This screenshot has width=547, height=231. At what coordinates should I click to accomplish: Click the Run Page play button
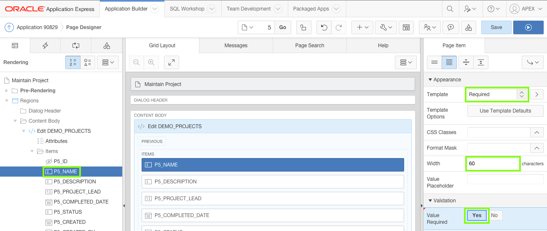click(528, 27)
